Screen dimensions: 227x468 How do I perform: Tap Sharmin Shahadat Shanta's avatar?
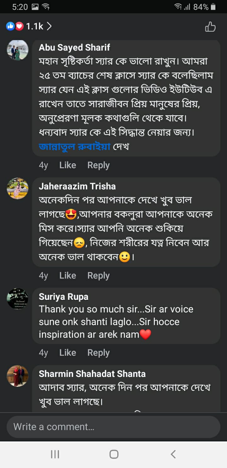coord(18,376)
